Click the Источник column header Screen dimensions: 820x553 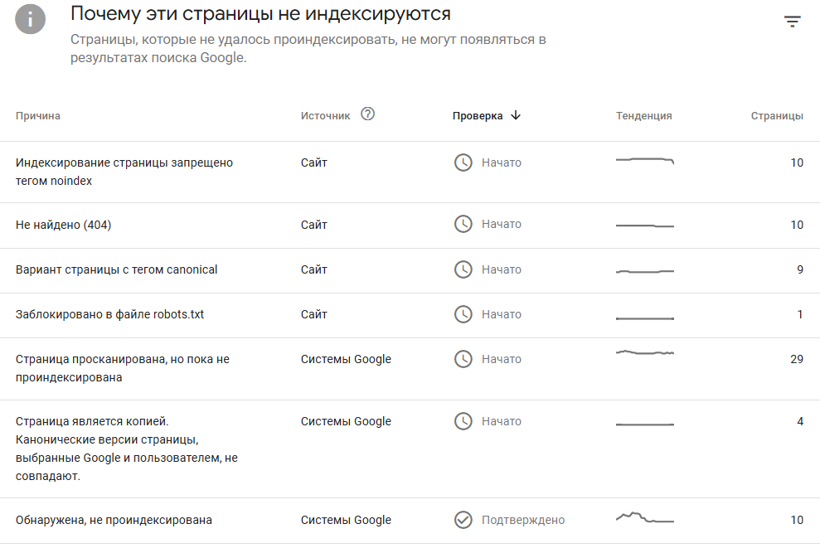325,115
